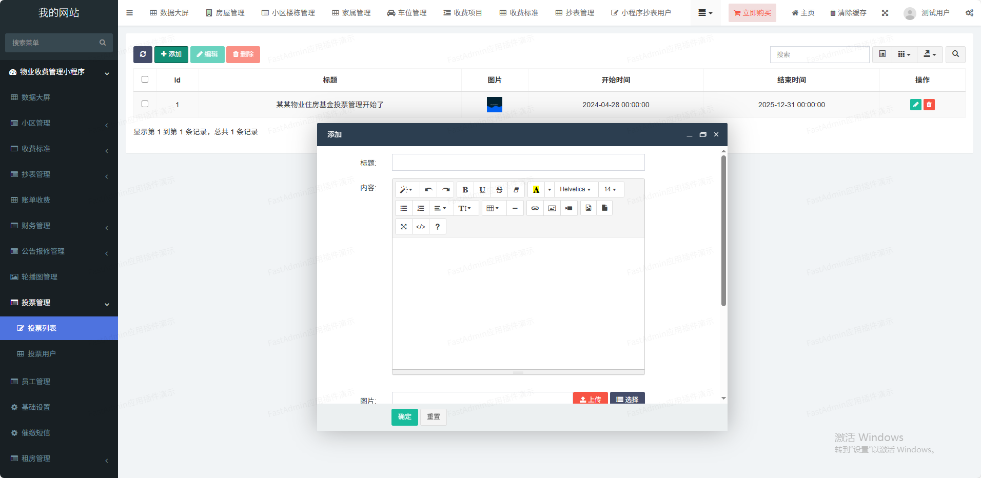Click the eraser remove-format icon
This screenshot has width=981, height=478.
tap(516, 190)
